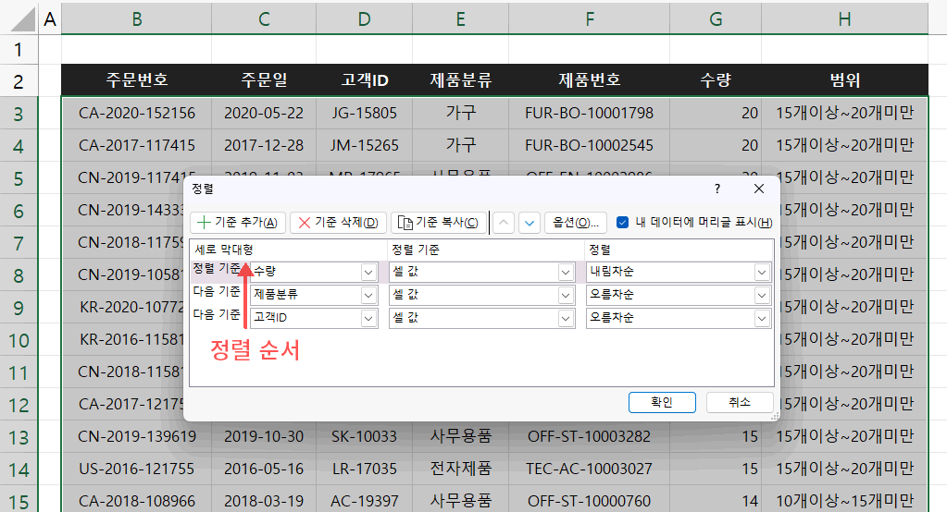Click the 고객ID header cell in the sheet

[x=364, y=80]
